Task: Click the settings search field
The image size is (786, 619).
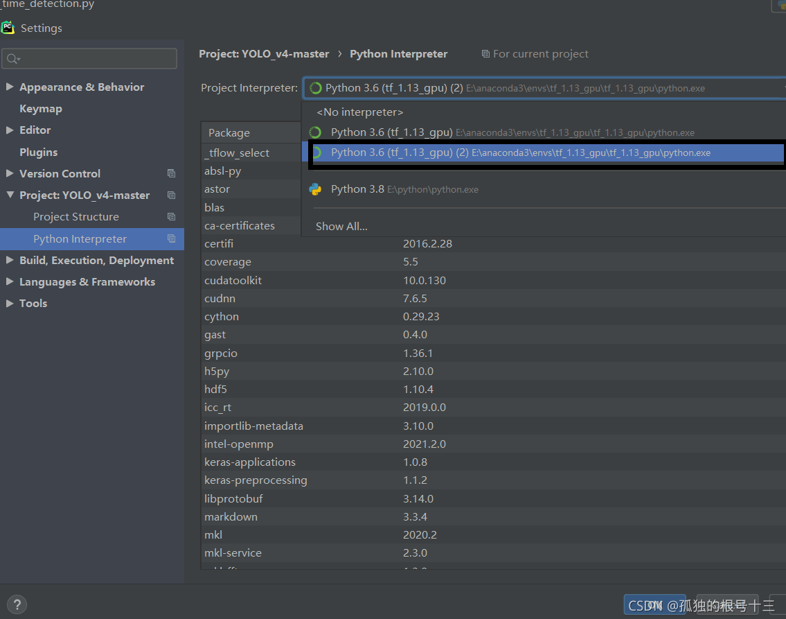Action: (x=89, y=59)
